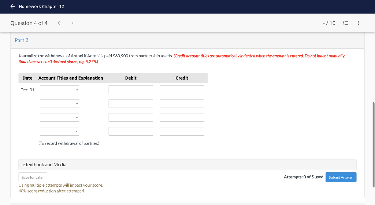Screen dimensions: 375x205
Task: Click the third row Debit field
Action: coord(131,117)
